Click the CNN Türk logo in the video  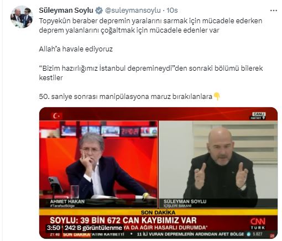pyautogui.click(x=258, y=224)
